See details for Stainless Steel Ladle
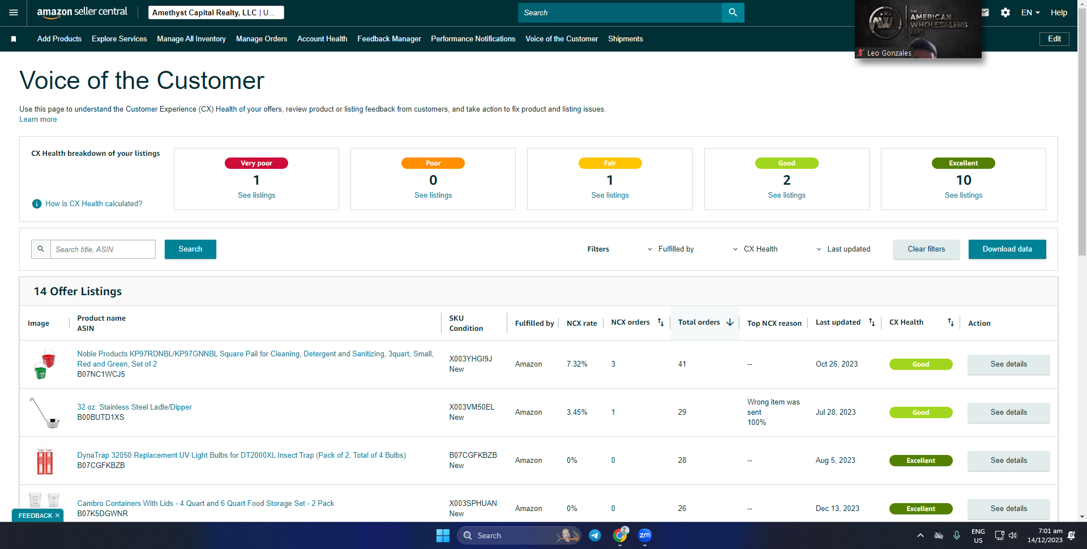 pos(1008,412)
